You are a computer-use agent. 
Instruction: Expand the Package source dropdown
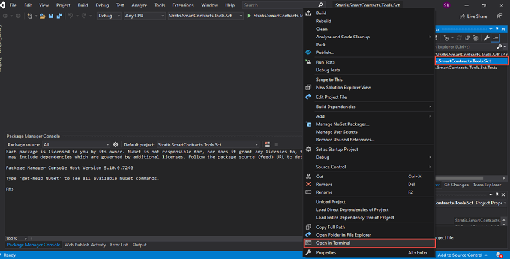(76, 144)
